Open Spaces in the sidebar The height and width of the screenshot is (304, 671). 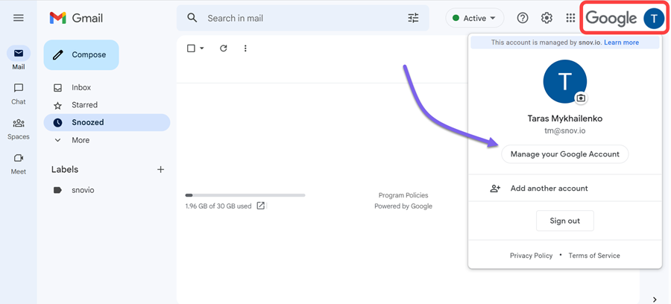tap(19, 129)
